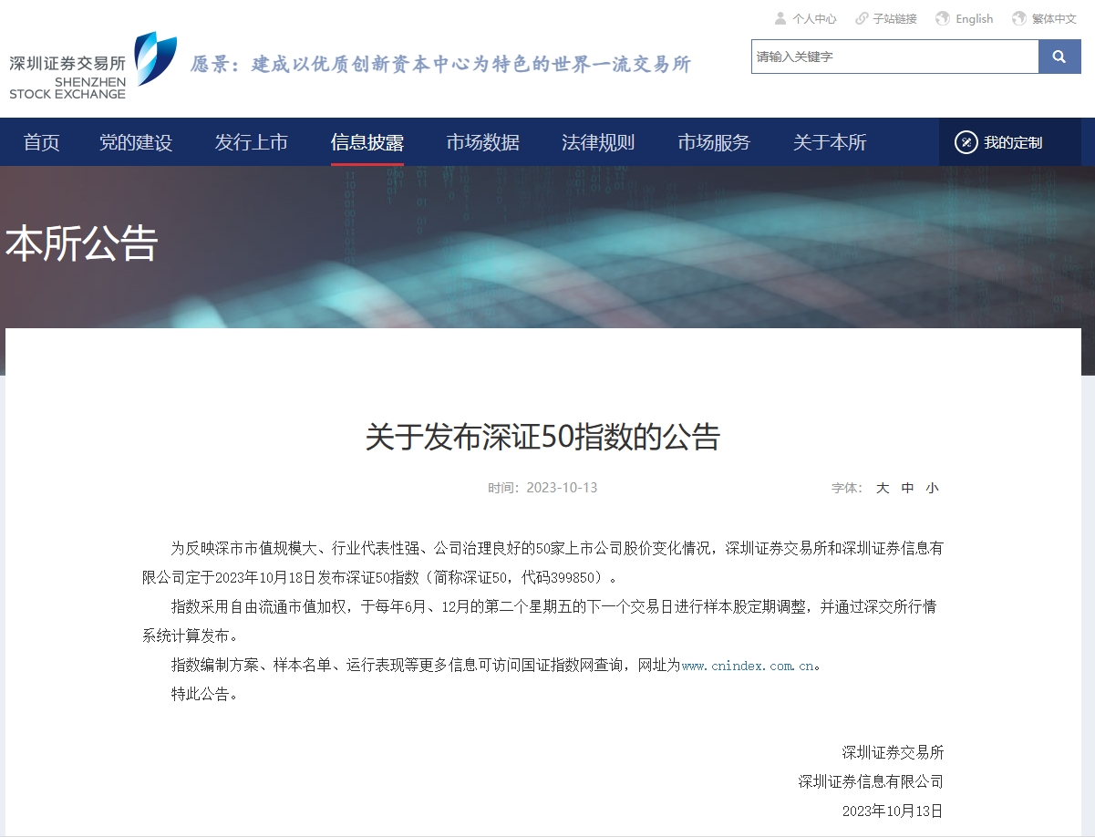Open 法律规则 menu item
This screenshot has height=837, width=1095.
[598, 142]
